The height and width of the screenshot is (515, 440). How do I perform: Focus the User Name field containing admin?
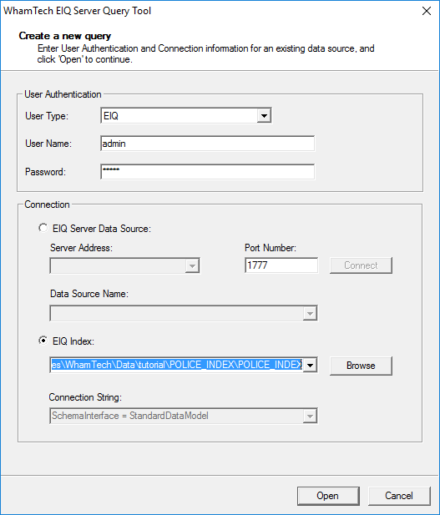click(207, 144)
